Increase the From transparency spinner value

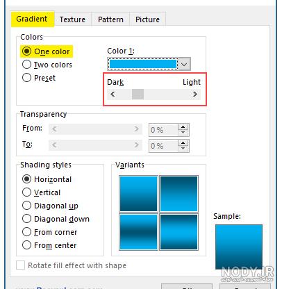[x=183, y=126]
